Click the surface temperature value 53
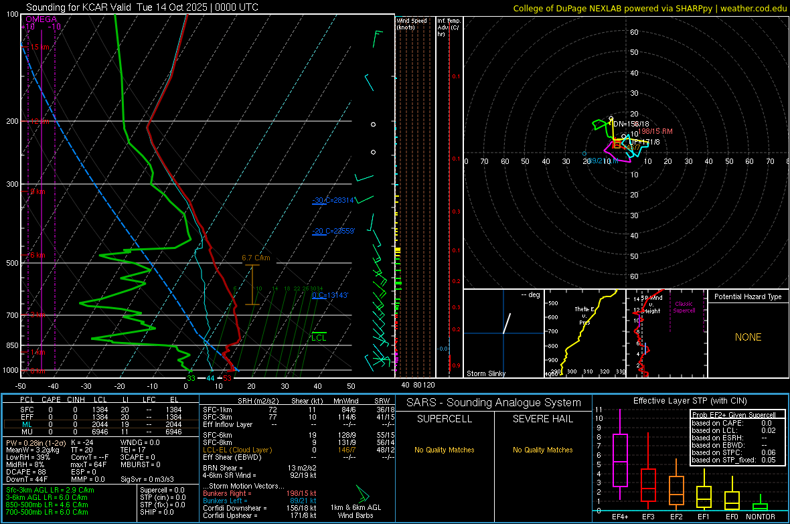Screen dimensions: 790x524 point(227,378)
